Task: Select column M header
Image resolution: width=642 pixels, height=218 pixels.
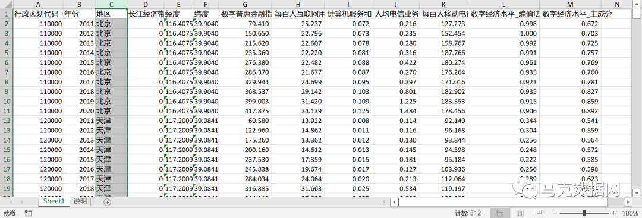Action: pos(570,4)
